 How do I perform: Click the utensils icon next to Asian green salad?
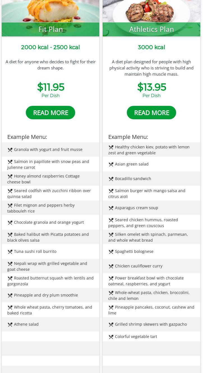tap(111, 164)
